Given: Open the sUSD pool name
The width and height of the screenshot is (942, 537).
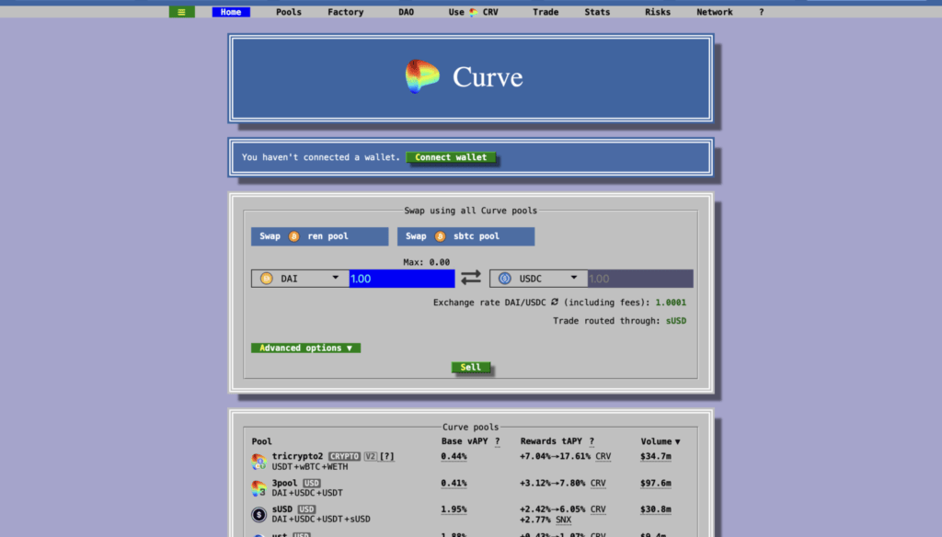Looking at the screenshot, I should coord(281,509).
